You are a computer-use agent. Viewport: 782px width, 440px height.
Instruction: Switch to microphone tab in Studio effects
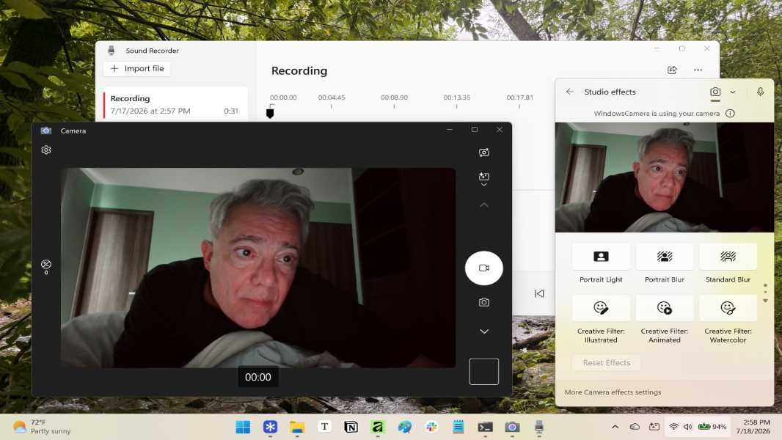click(x=760, y=92)
